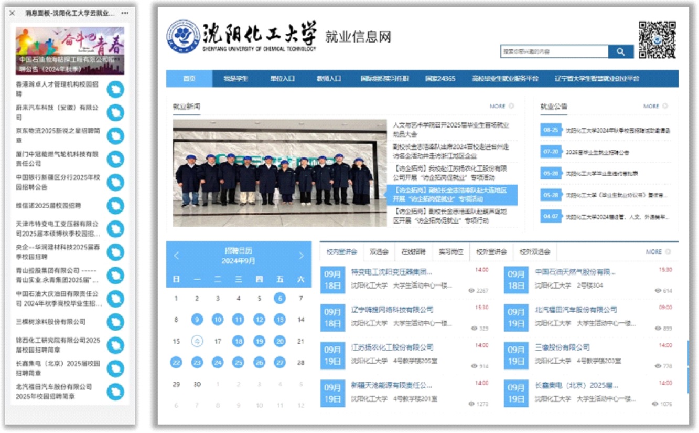Go to previous month in 招聘日历
Image resolution: width=699 pixels, height=433 pixels.
click(176, 256)
